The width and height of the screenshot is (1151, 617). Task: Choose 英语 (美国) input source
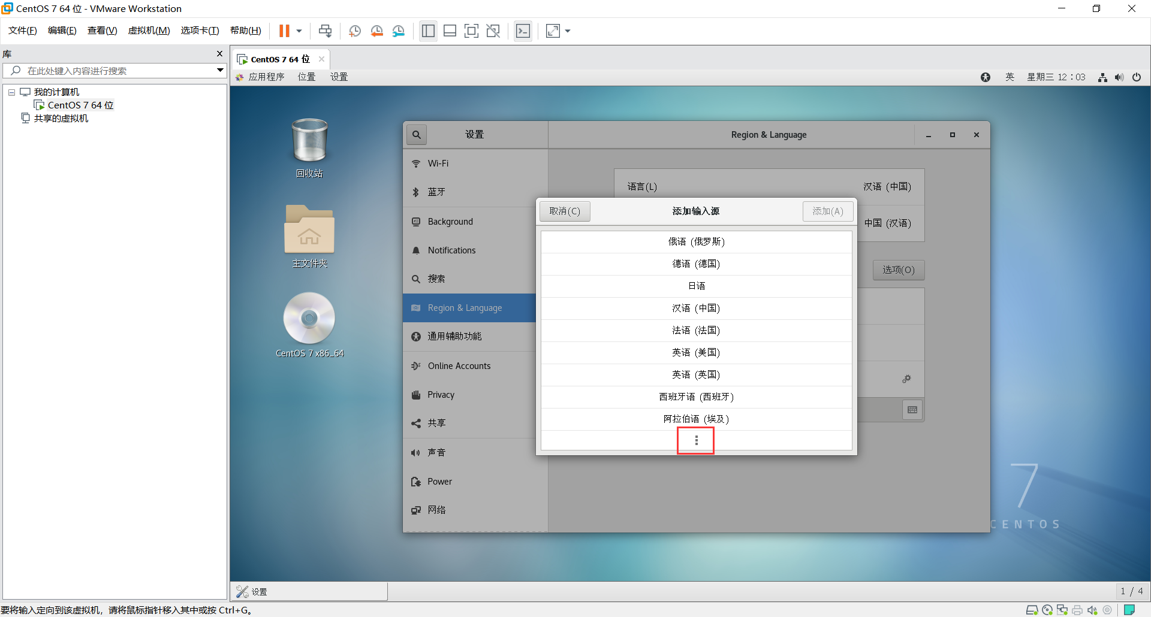(x=697, y=353)
